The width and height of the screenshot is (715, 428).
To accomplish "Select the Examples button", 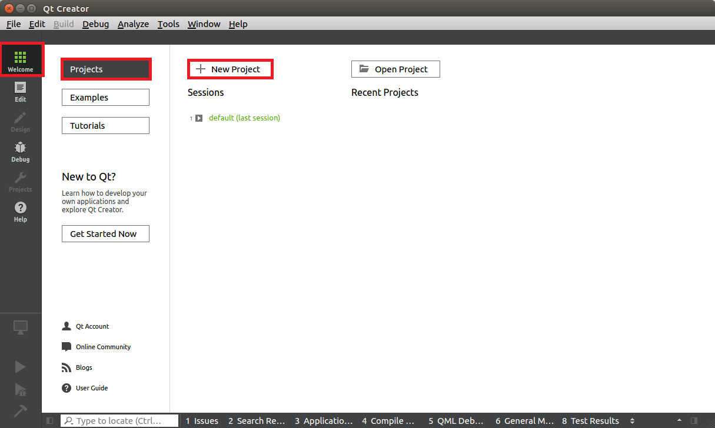I will pos(105,98).
